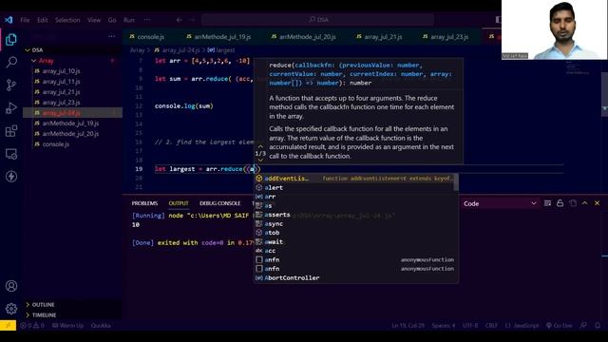Image resolution: width=608 pixels, height=342 pixels.
Task: Open the Source Control view
Action: (x=11, y=85)
